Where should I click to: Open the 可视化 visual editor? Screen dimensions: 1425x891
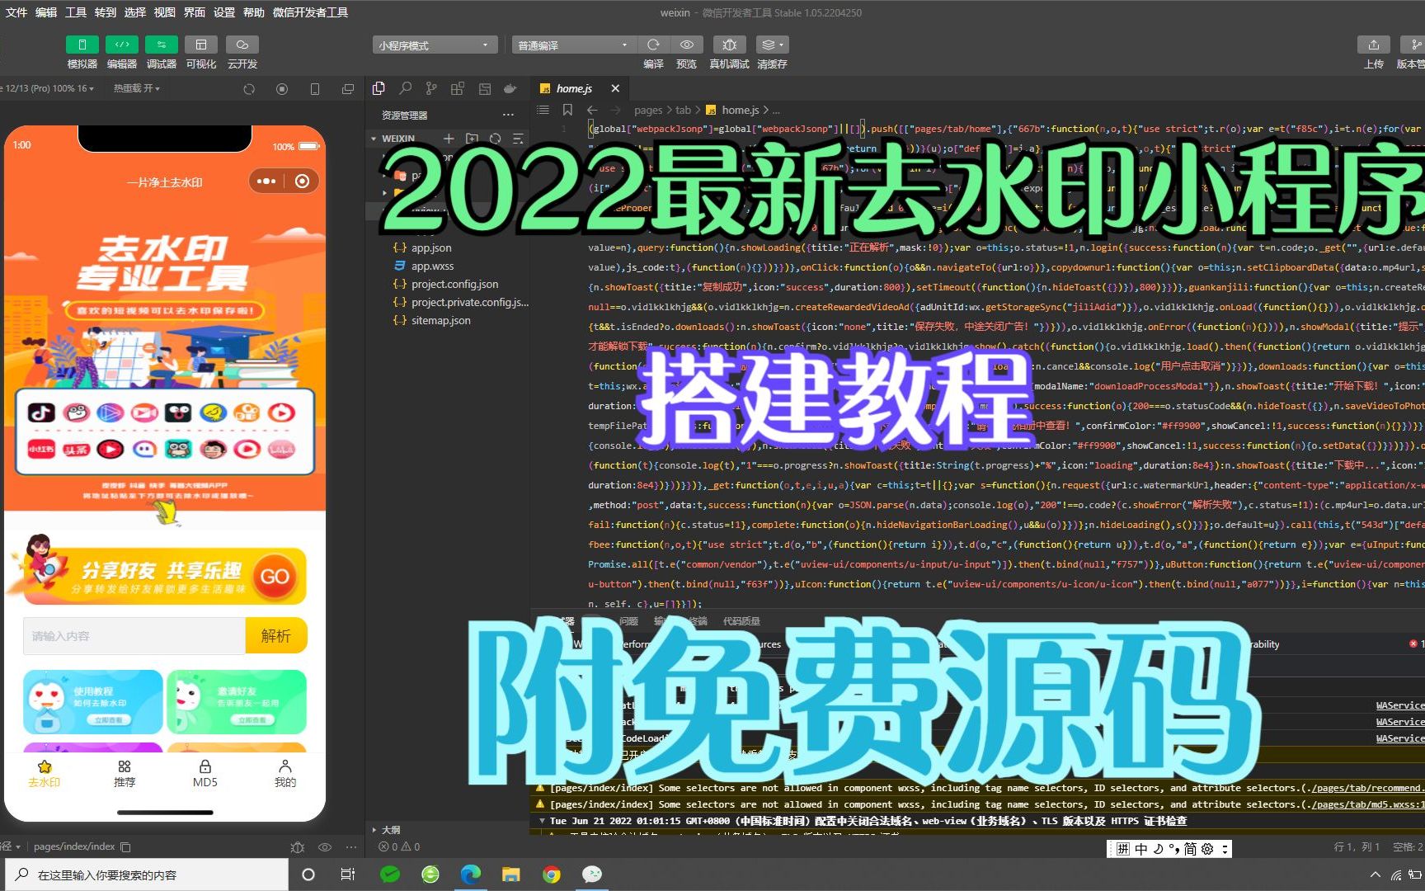201,45
